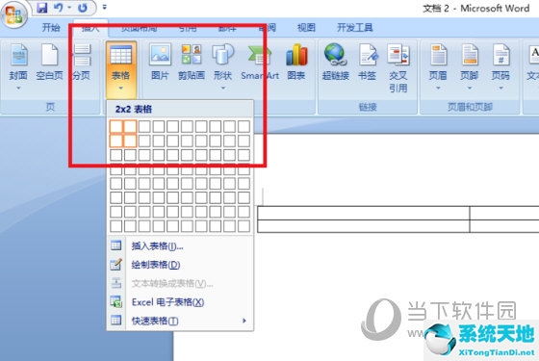Choose Draw Table (绘制表格) menu entry

180,265
